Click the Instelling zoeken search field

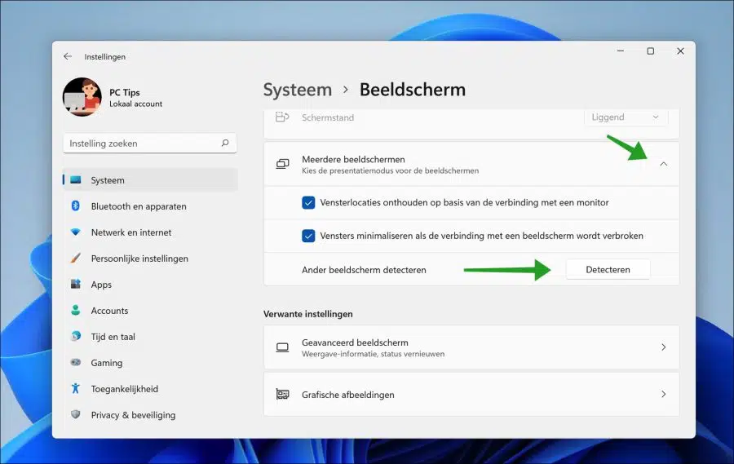click(150, 144)
